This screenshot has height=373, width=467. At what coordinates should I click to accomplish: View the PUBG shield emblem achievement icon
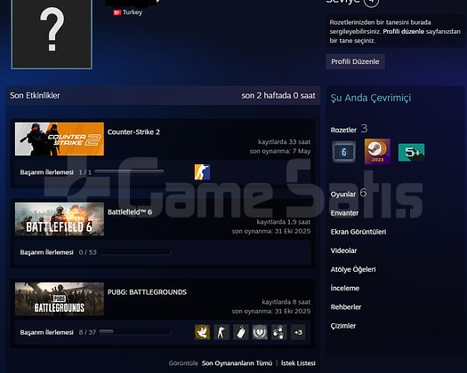pyautogui.click(x=260, y=332)
